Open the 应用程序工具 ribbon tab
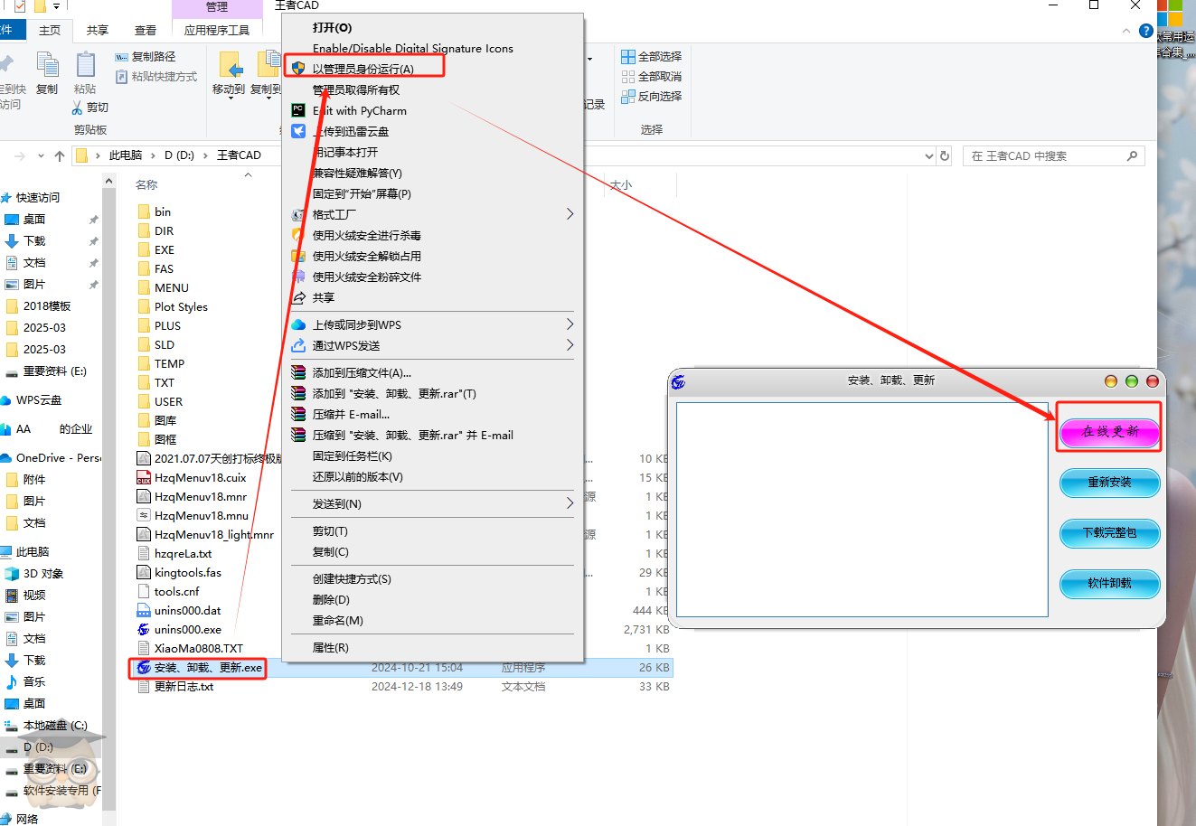This screenshot has width=1196, height=826. (217, 31)
